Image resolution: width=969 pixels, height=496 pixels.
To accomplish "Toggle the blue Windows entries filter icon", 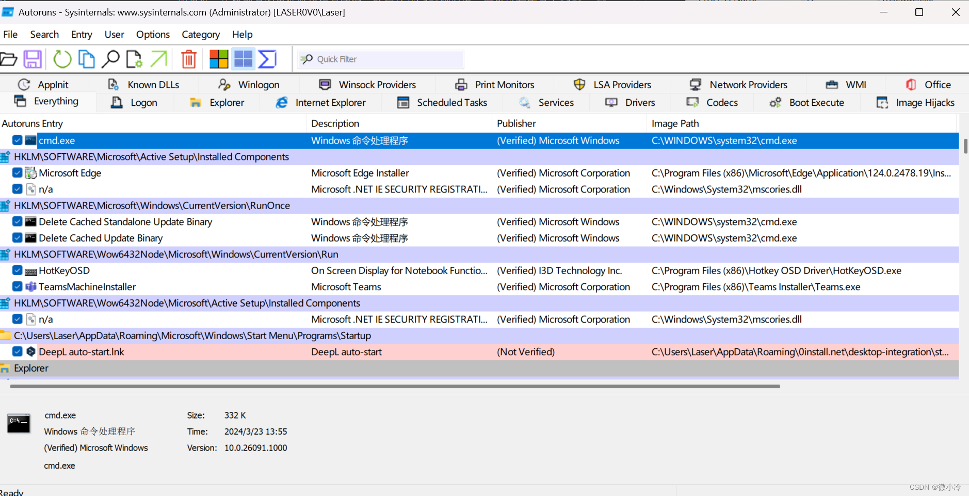I will tap(243, 59).
